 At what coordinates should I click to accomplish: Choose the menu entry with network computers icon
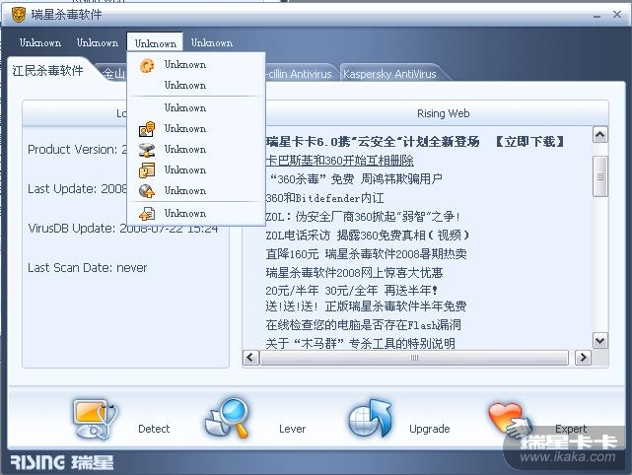pos(196,150)
